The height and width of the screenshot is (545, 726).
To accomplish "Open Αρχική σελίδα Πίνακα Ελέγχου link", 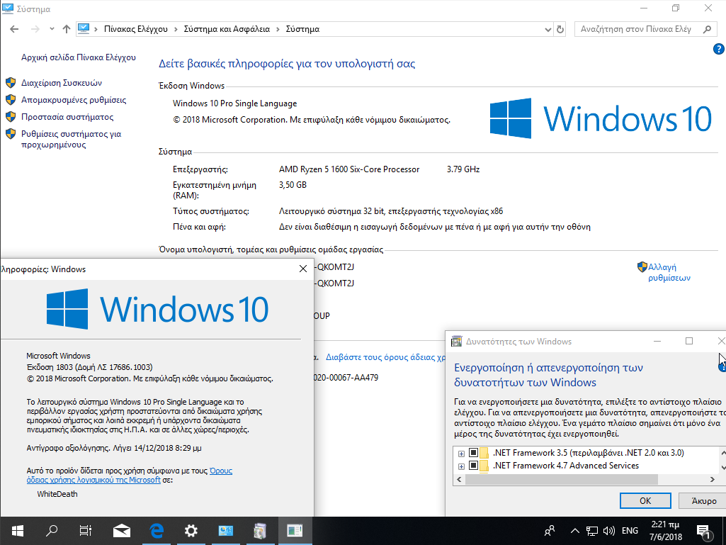I will [x=79, y=57].
